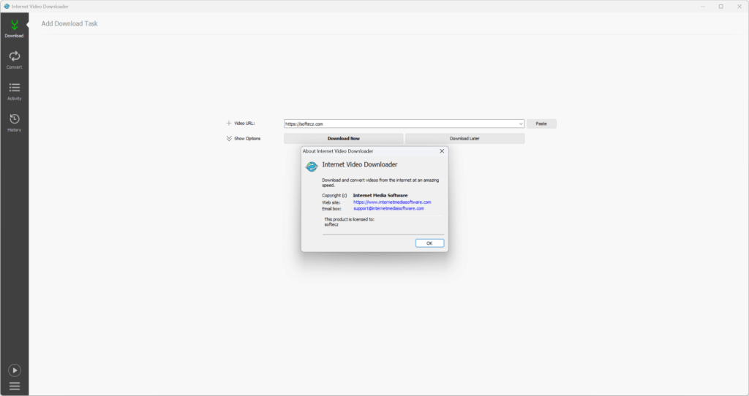Screen dimensions: 749x396
Task: Open the Activity list in sidebar
Action: [15, 91]
